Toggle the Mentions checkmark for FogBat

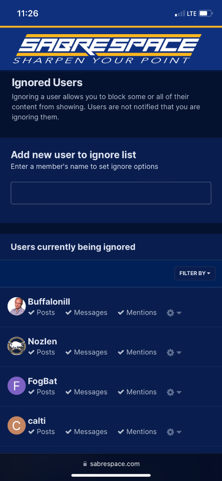(137, 392)
